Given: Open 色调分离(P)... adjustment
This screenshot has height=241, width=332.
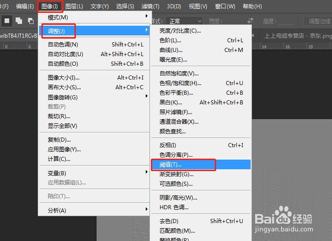Looking at the screenshot, I should (x=201, y=155).
